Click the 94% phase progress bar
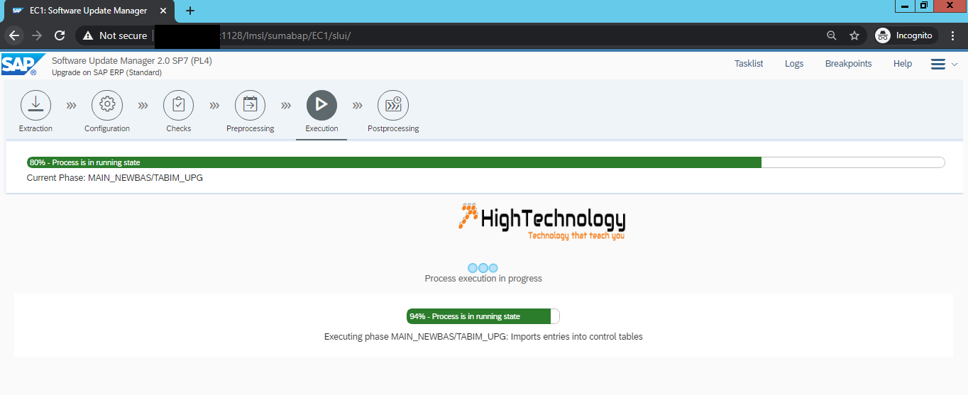The image size is (968, 395). coord(483,316)
